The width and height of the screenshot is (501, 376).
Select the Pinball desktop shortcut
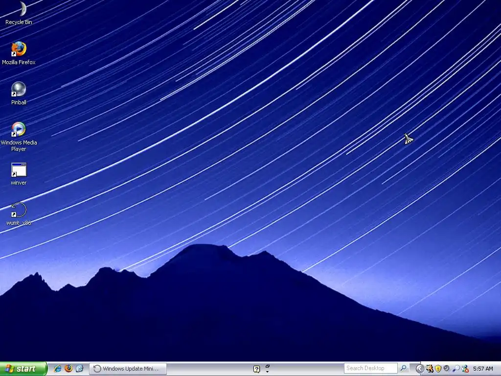click(x=19, y=94)
